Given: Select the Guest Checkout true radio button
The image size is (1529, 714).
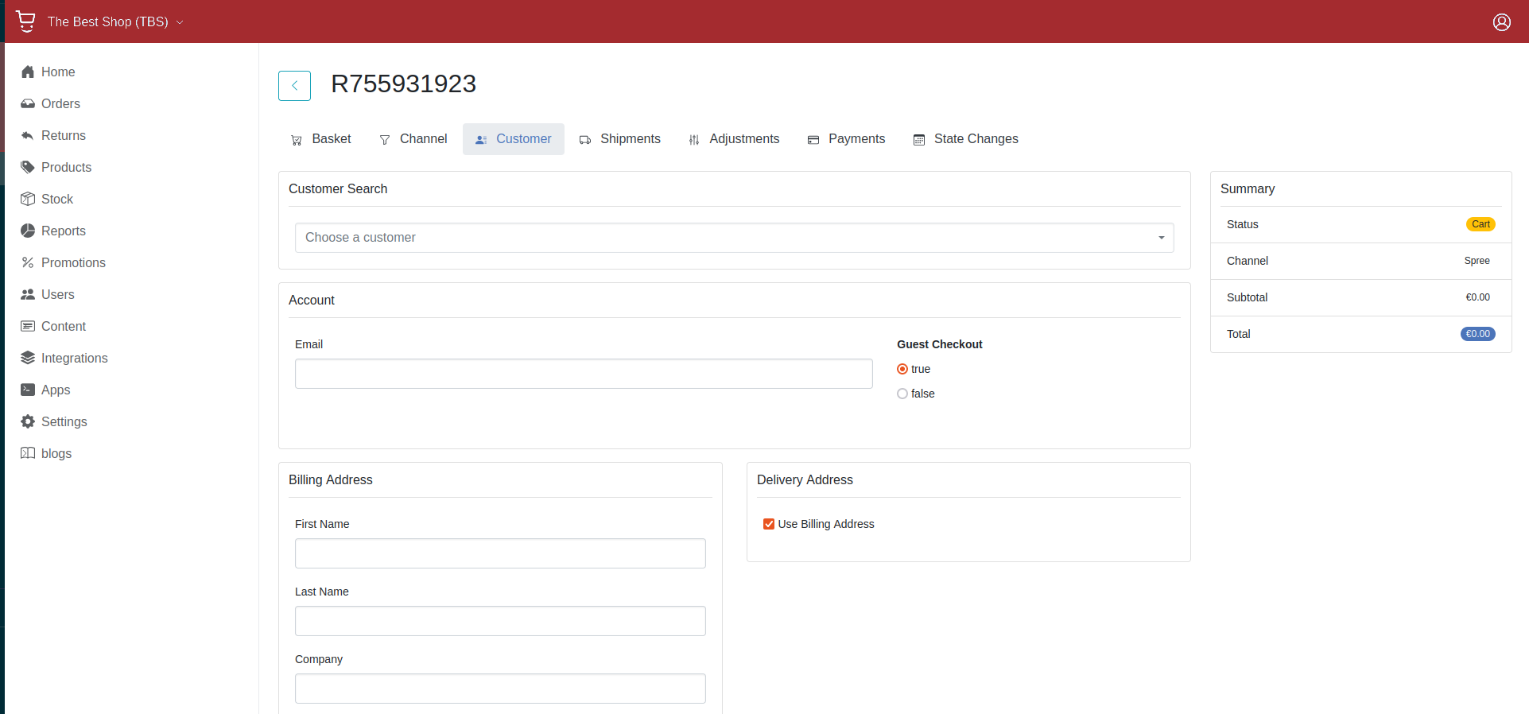Looking at the screenshot, I should [x=902, y=369].
